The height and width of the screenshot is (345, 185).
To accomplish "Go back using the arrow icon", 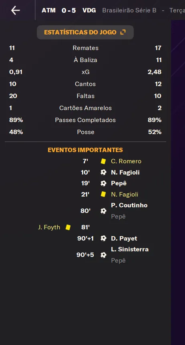I will [15, 10].
